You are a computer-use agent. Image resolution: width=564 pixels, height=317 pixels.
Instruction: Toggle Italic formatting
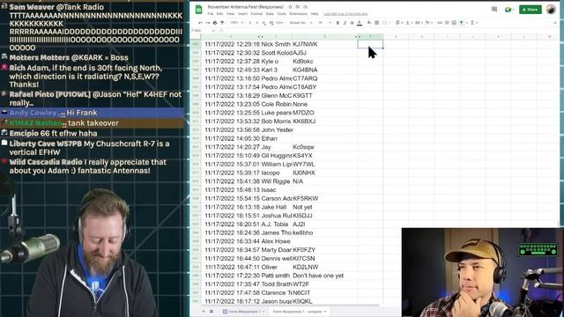click(x=345, y=23)
